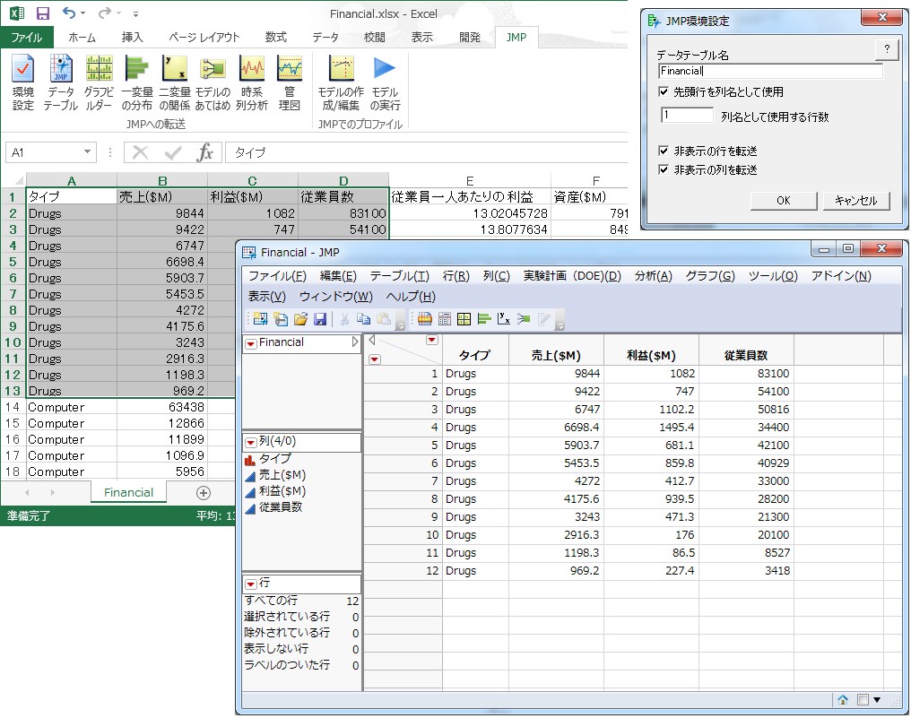Viewport: 911px width, 718px height.
Task: Click the Excel formula bar containing タイプ
Action: coord(426,152)
